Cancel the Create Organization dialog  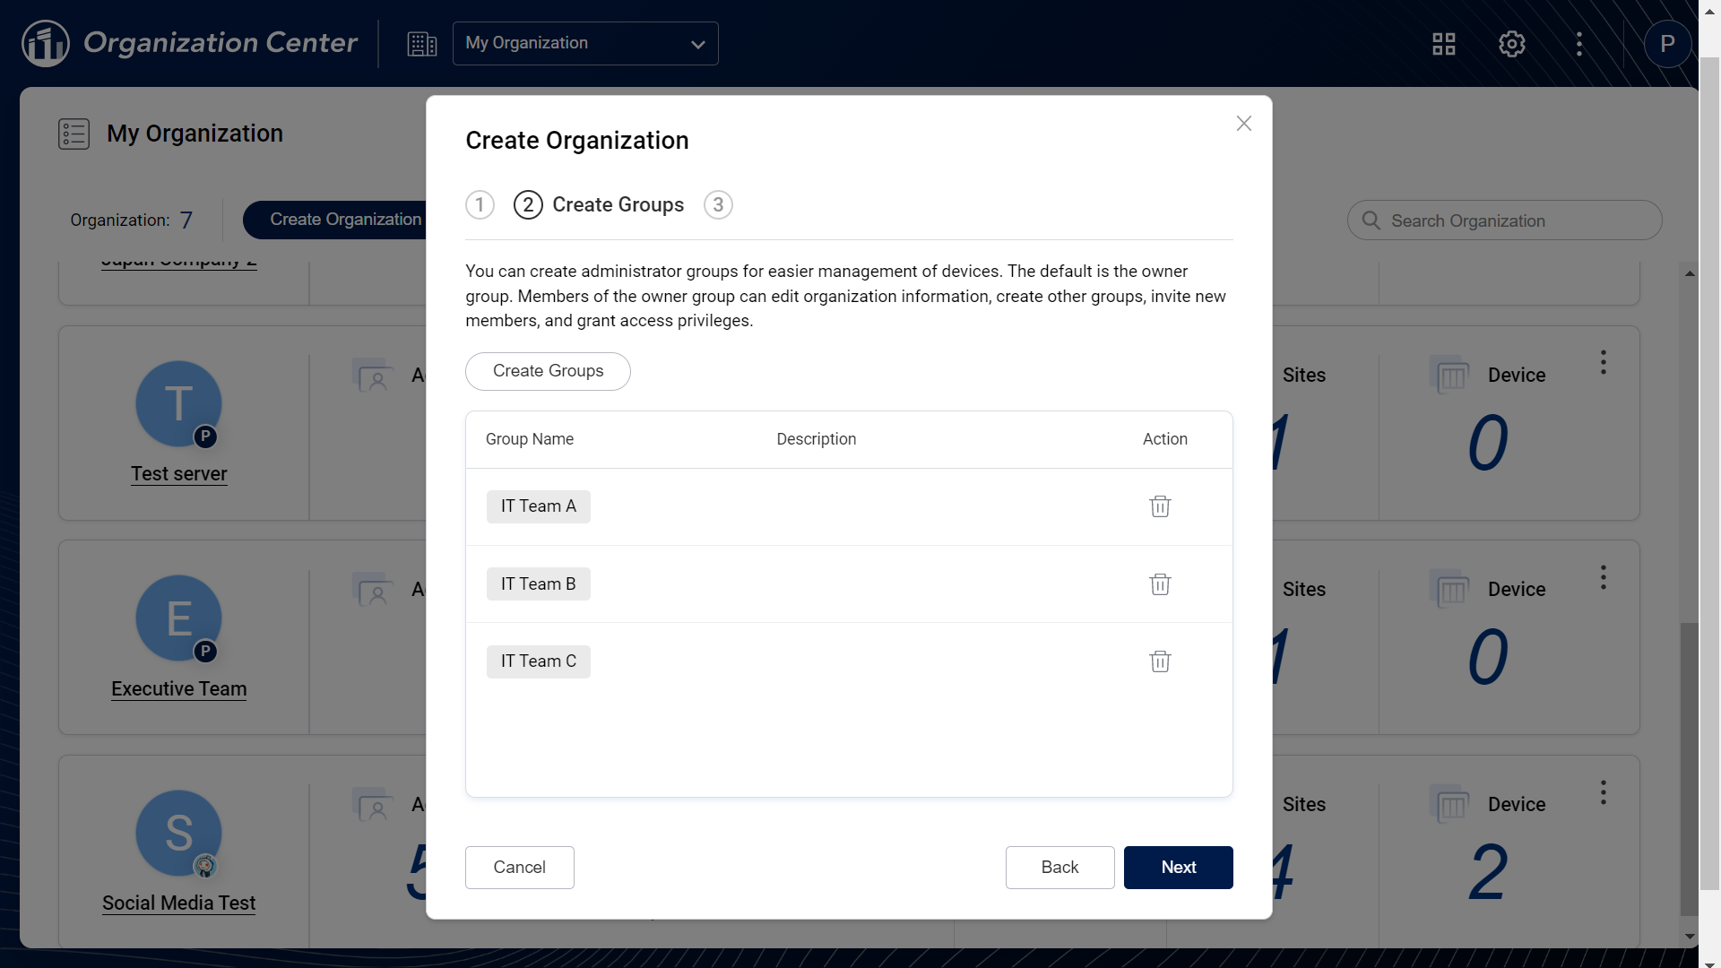coord(519,868)
